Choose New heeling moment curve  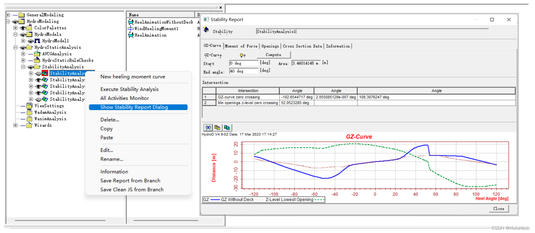click(x=133, y=77)
